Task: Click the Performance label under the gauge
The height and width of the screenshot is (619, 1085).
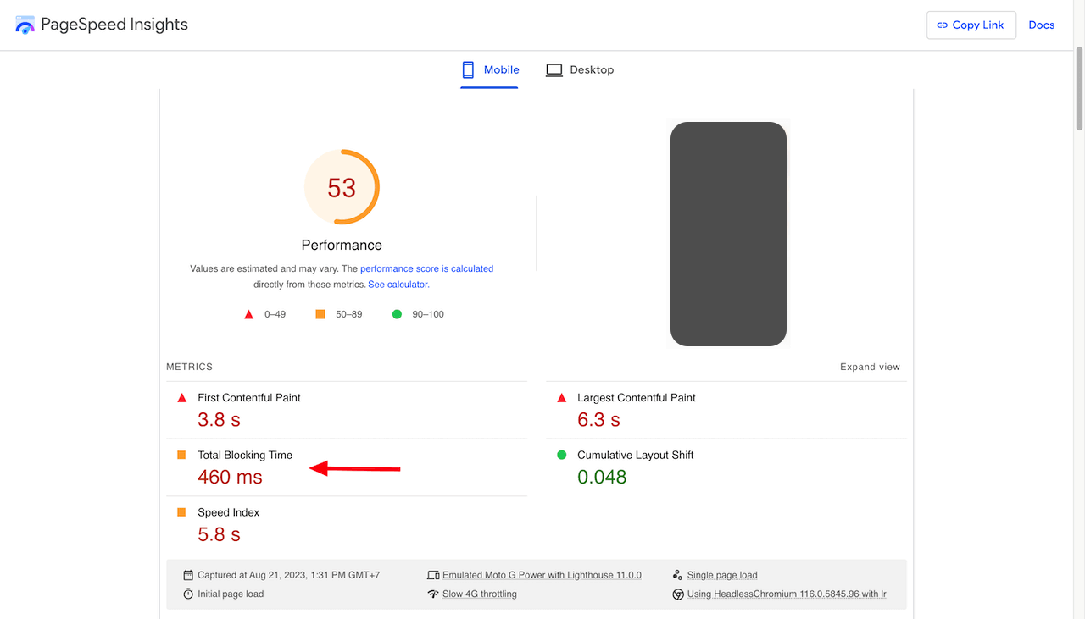Action: (342, 245)
